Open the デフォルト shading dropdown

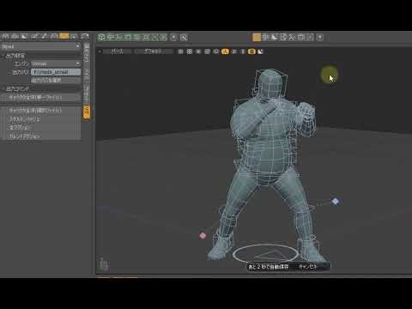[x=154, y=51]
